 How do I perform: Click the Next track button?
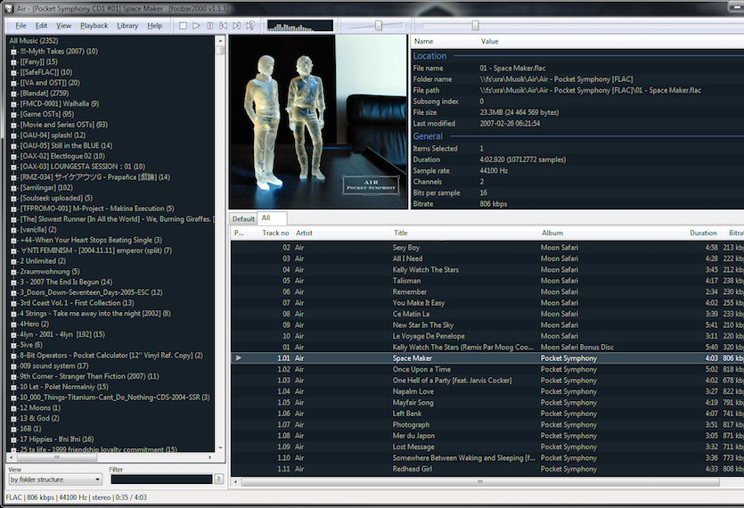coord(236,26)
